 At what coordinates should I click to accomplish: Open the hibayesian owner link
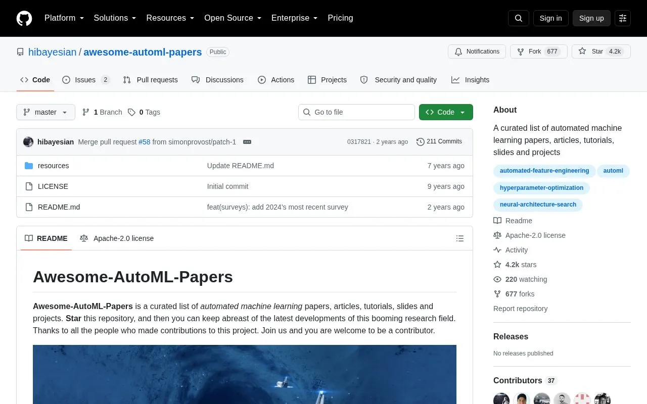click(53, 52)
